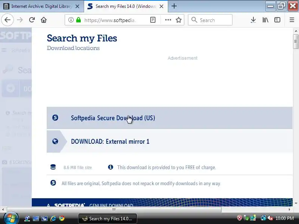The height and width of the screenshot is (224, 299).
Task: Click the Softpedia S icon on secure download row
Action: tap(55, 118)
